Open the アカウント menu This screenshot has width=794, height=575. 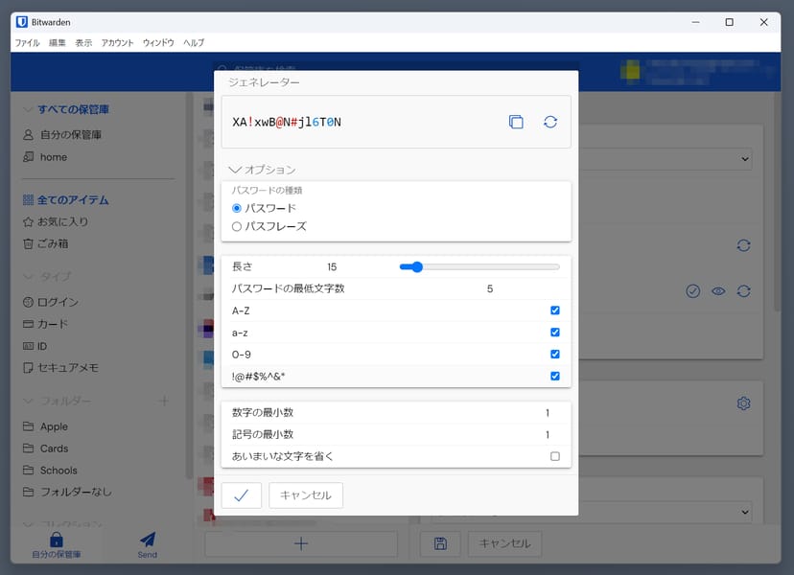pos(117,43)
